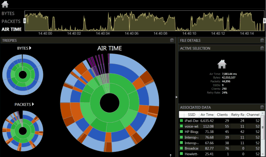Click the clipboard icon on the Treepies panel header
This screenshot has width=266, height=157.
pos(172,40)
